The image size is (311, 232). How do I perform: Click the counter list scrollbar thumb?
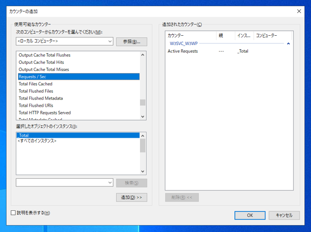tap(143, 103)
